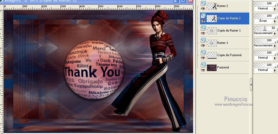This screenshot has width=278, height=134.
Task: Toggle visibility of Copie de Raster 1 layer
Action: pos(203,33)
